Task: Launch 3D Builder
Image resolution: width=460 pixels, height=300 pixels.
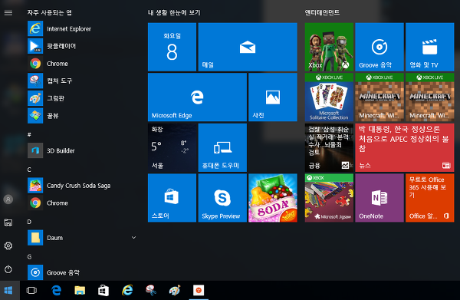Action: pos(82,150)
